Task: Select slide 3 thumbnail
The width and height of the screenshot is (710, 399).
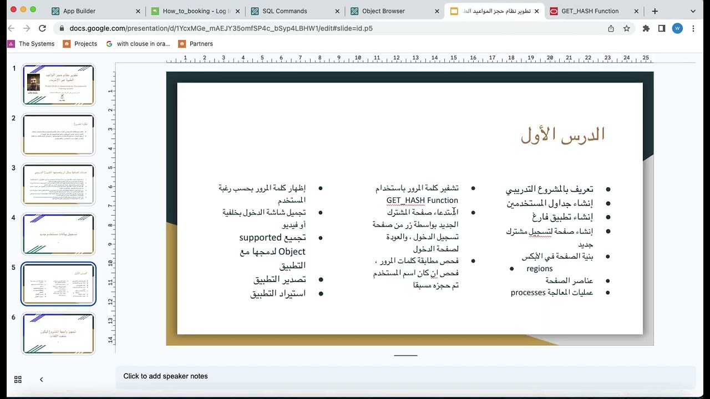Action: pyautogui.click(x=58, y=184)
